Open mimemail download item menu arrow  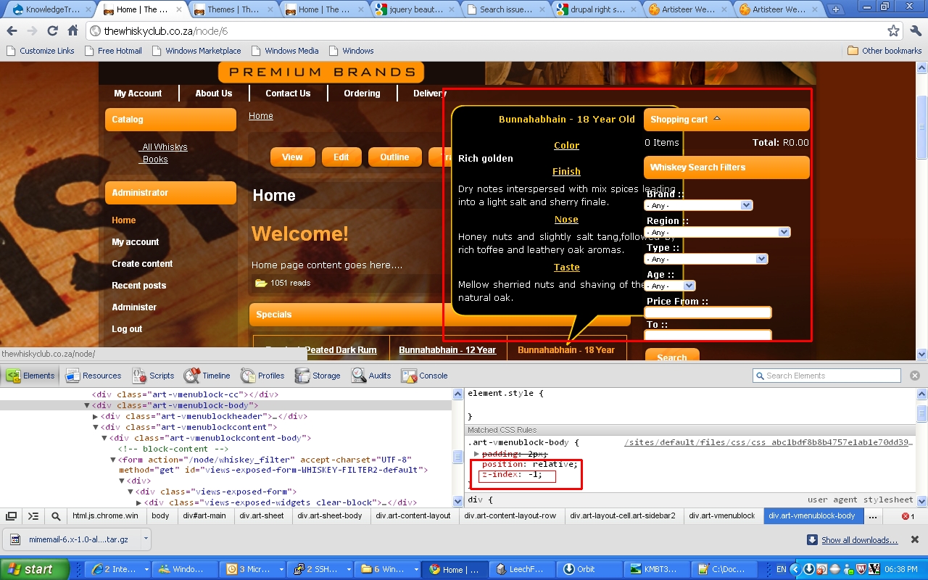click(146, 539)
